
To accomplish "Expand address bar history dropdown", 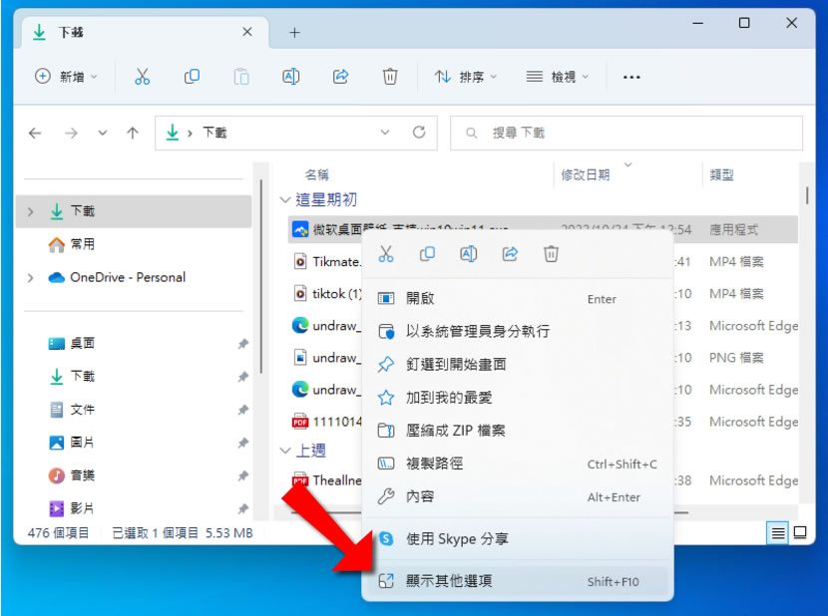I will click(385, 132).
